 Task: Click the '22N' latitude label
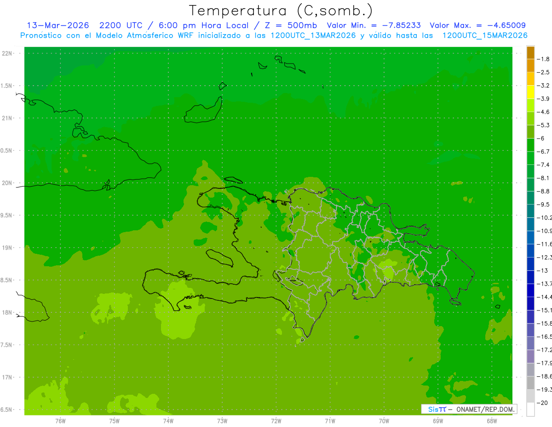pyautogui.click(x=6, y=53)
